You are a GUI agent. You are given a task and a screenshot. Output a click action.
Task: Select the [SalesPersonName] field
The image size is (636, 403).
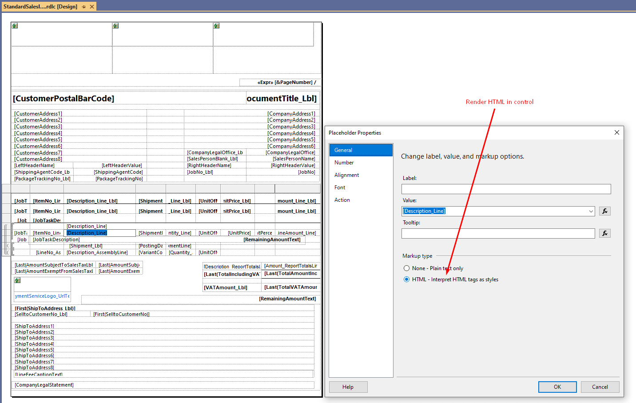point(294,159)
